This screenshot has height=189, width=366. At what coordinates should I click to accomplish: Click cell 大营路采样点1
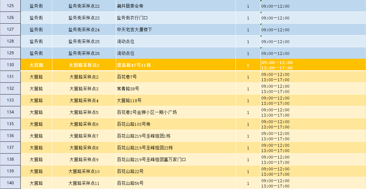coord(84,65)
